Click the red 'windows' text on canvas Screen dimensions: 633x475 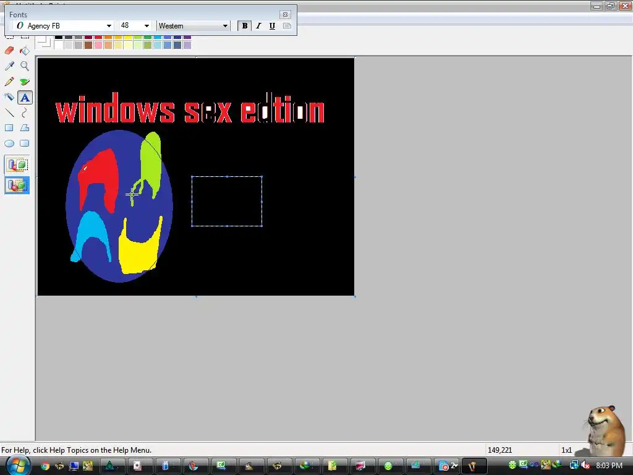coord(116,108)
